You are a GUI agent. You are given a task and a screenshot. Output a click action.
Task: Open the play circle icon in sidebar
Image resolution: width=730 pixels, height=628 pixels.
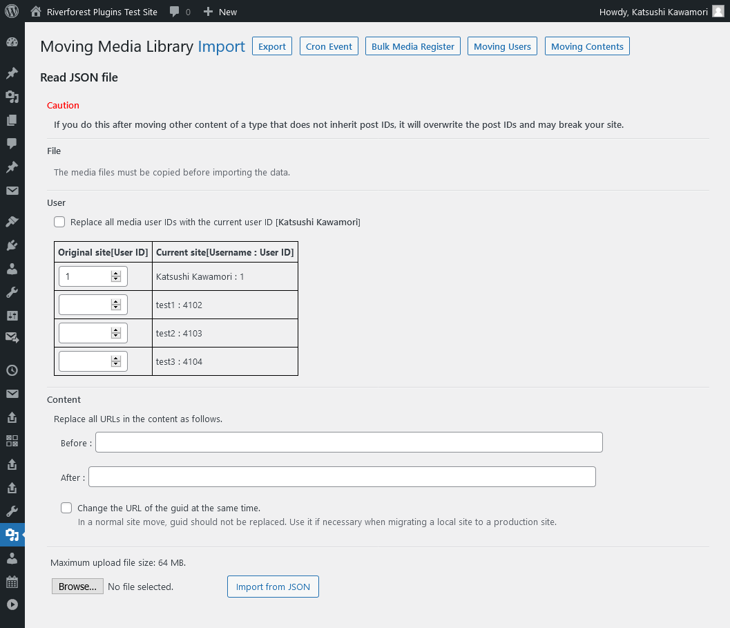12,605
